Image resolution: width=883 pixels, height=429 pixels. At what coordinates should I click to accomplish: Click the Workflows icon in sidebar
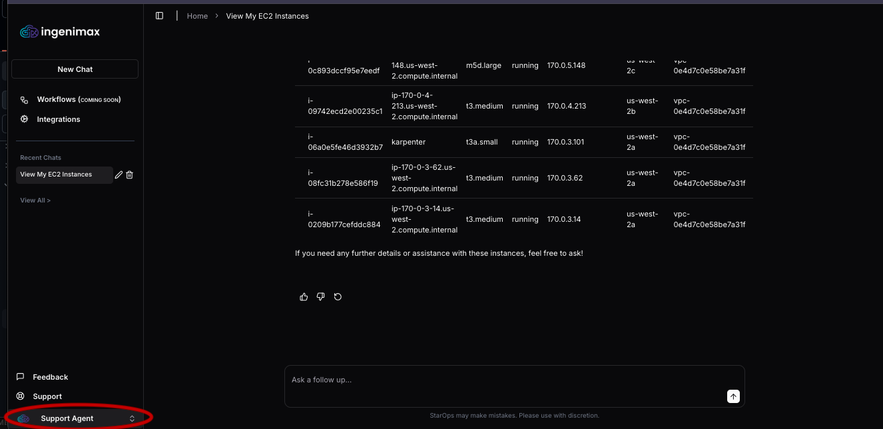[x=25, y=100]
